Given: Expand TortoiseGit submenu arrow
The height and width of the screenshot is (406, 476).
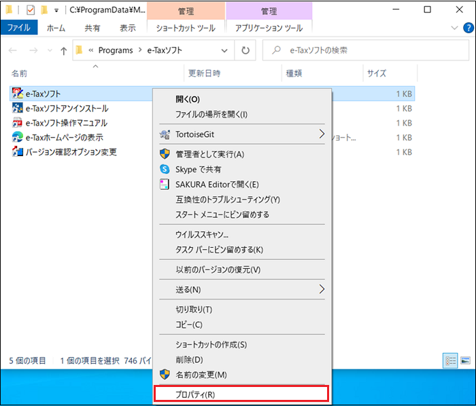Looking at the screenshot, I should 322,134.
